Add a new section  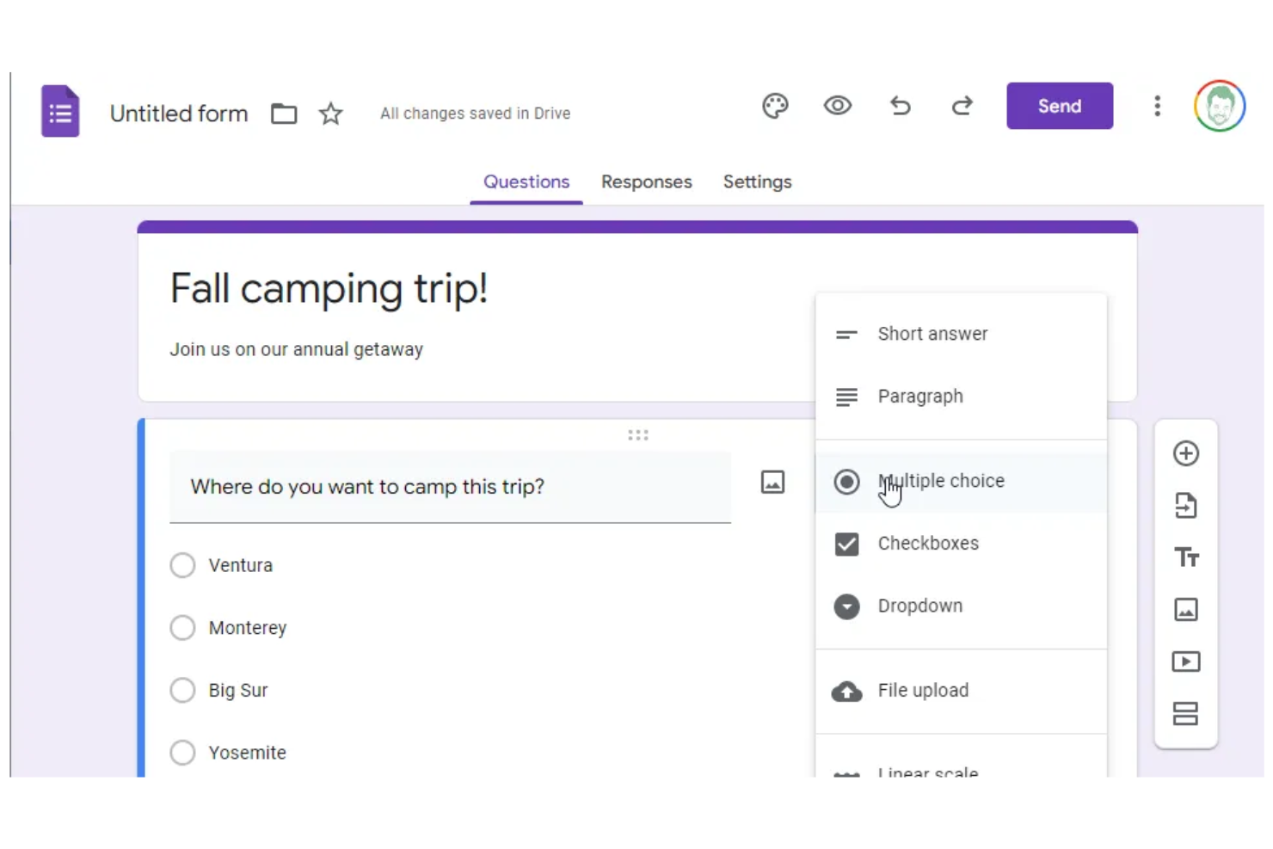pos(1186,714)
